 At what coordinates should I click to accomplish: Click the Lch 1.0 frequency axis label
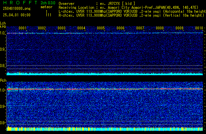point(3,33)
